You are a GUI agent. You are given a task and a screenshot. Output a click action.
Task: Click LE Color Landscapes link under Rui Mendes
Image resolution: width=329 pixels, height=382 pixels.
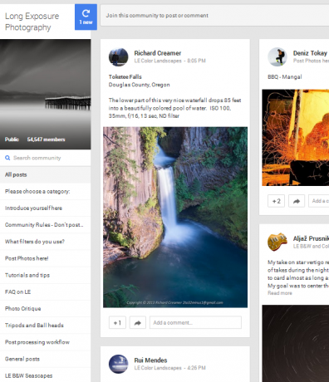point(158,368)
